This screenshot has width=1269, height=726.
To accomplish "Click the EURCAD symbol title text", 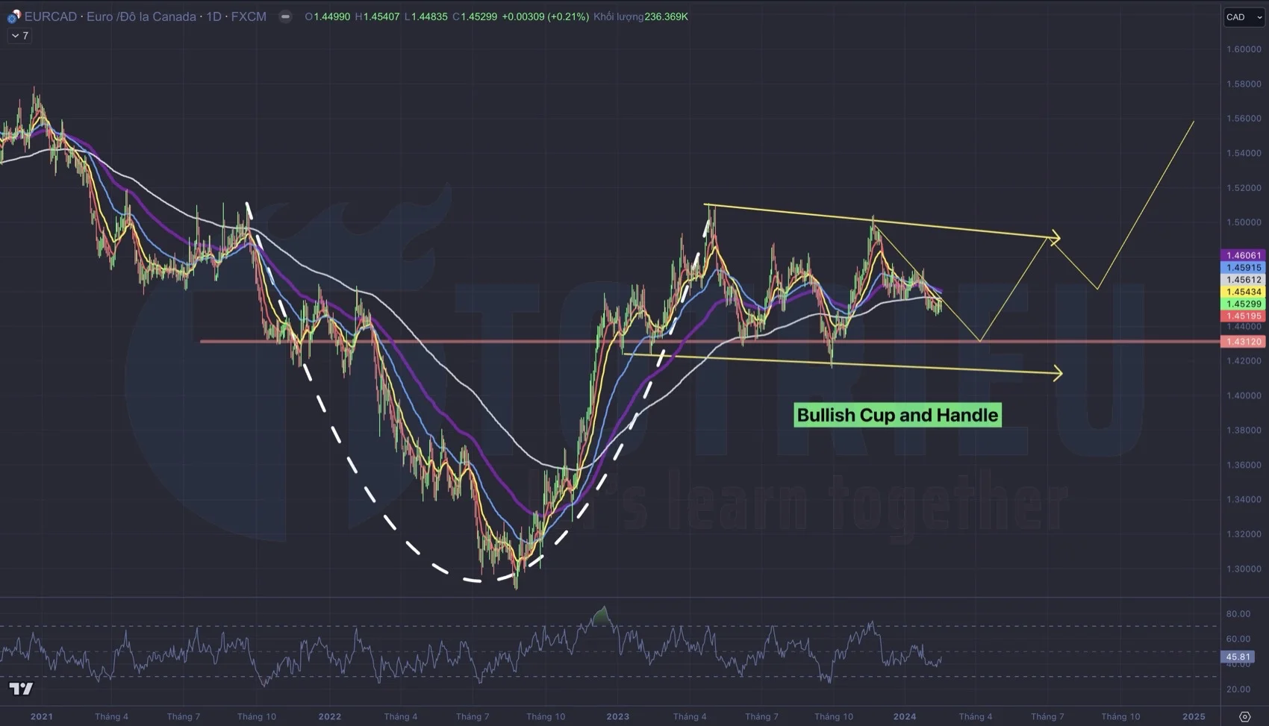I will point(146,16).
